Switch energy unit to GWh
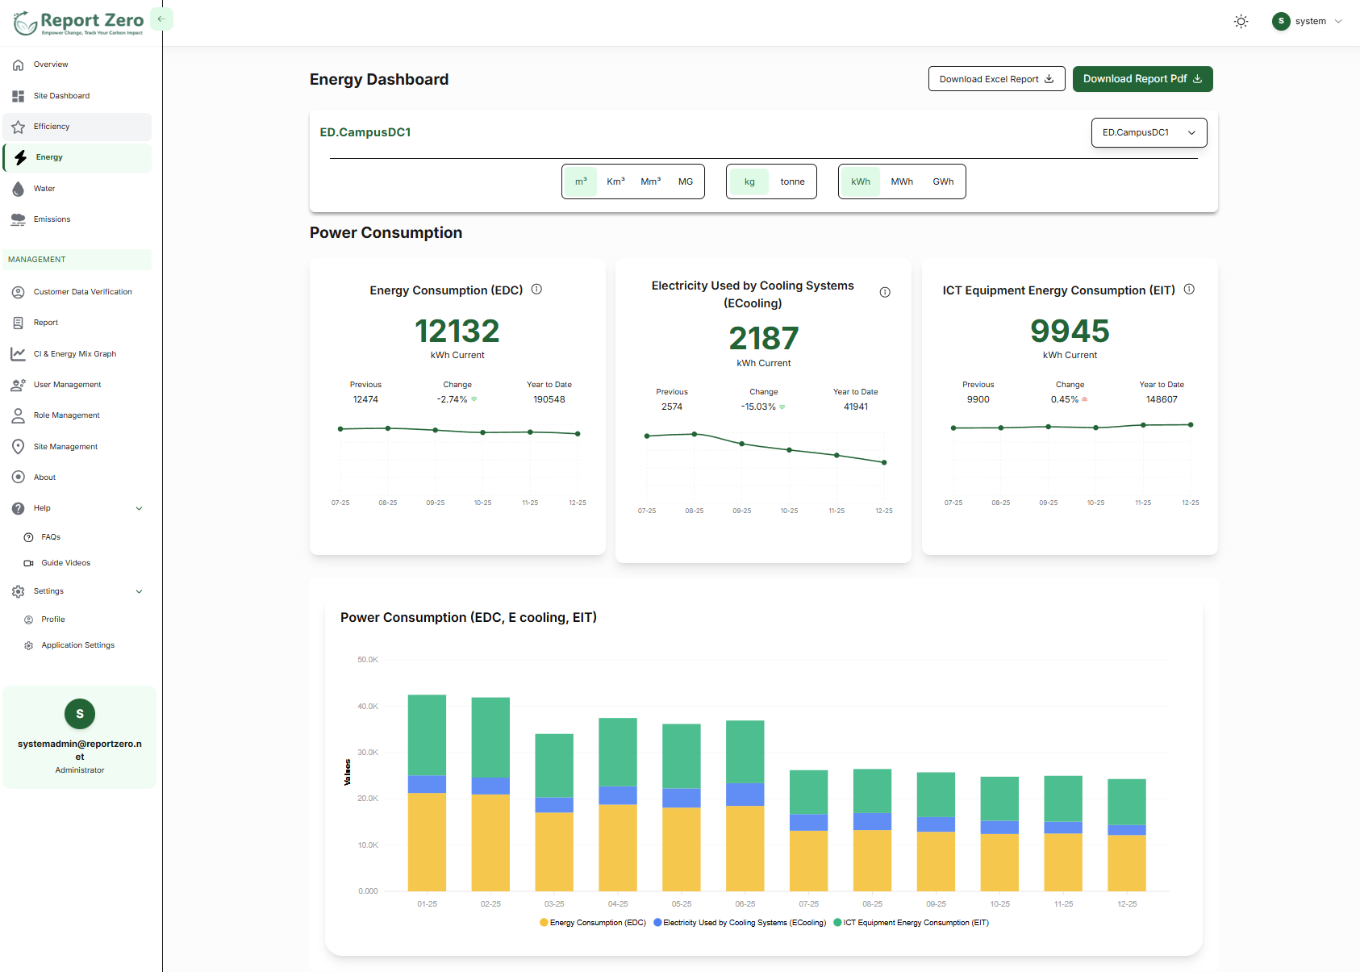The image size is (1360, 972). coord(943,181)
